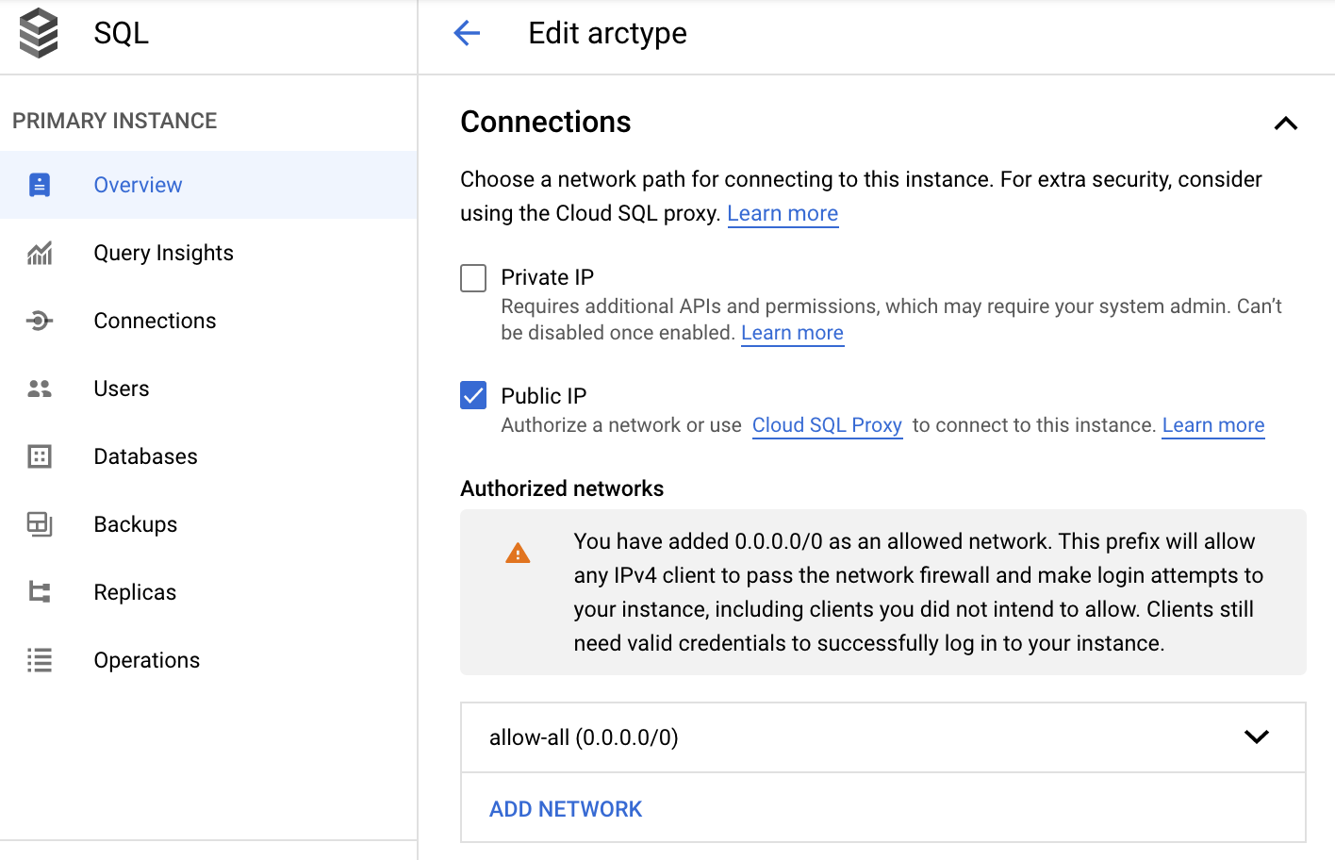Go back using the blue arrow
This screenshot has height=860, width=1335.
pyautogui.click(x=467, y=33)
